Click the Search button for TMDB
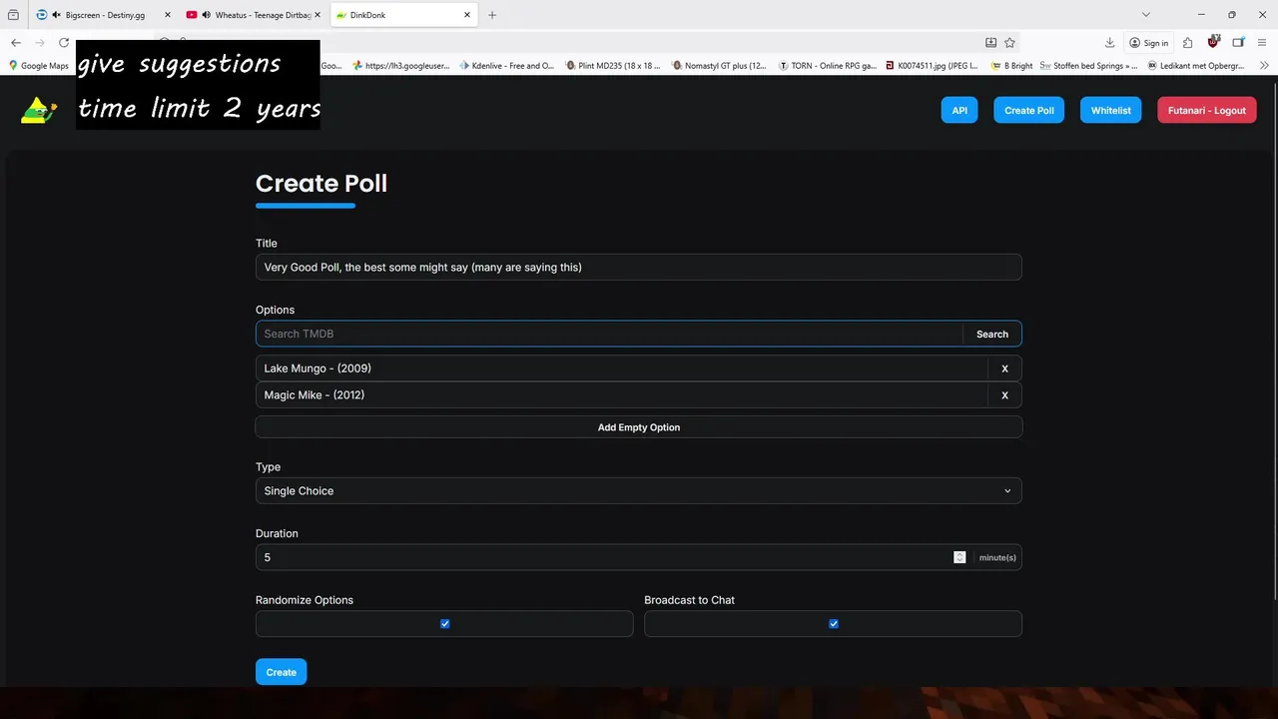Screen dimensions: 1278x719 coord(992,335)
